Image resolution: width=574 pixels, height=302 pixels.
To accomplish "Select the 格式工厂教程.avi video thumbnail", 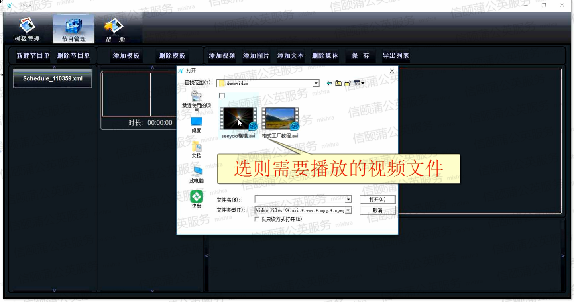I will pyautogui.click(x=280, y=120).
